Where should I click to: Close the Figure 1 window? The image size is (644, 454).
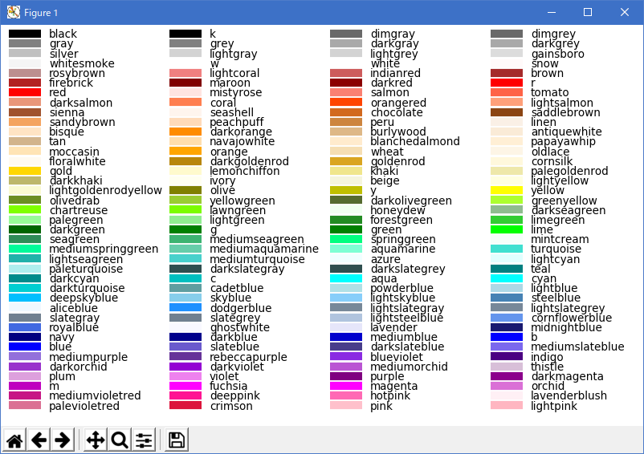[624, 12]
